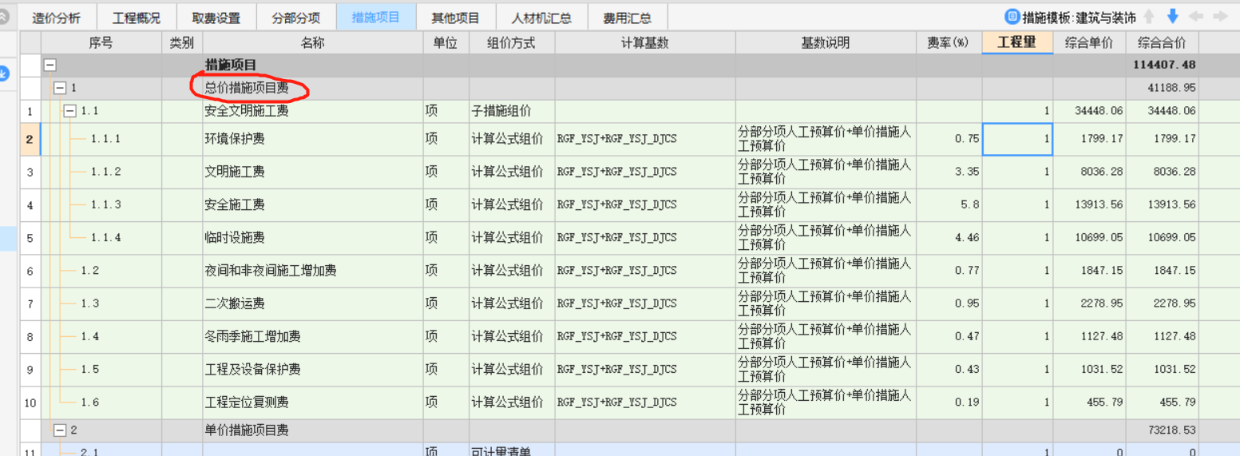Open the 造价分析 tab

click(x=57, y=18)
